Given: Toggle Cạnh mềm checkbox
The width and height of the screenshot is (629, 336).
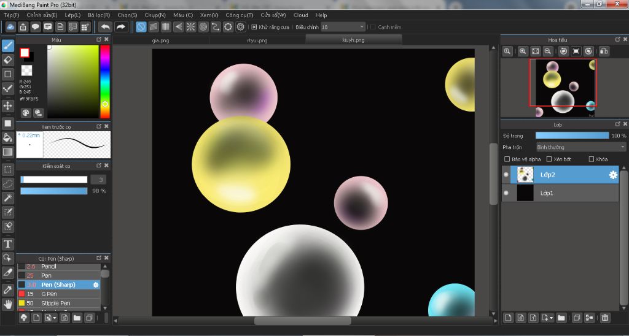Looking at the screenshot, I should (x=373, y=27).
